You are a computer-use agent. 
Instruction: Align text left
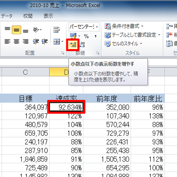[7, 42]
